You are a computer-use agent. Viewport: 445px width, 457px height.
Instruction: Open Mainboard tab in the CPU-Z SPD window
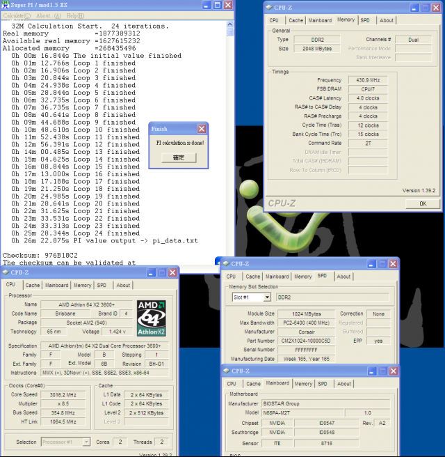coord(277,277)
